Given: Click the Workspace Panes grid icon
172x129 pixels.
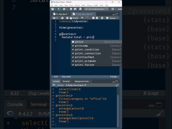Looking at the screenshot, I should click(x=113, y=9).
